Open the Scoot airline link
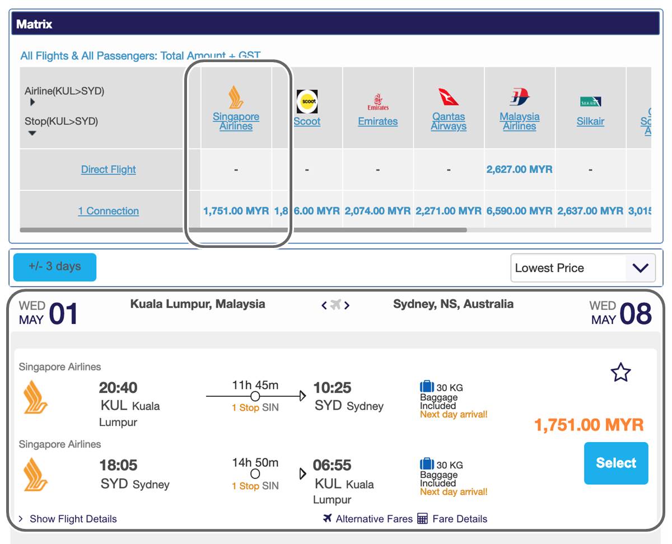The height and width of the screenshot is (544, 672). 307,121
